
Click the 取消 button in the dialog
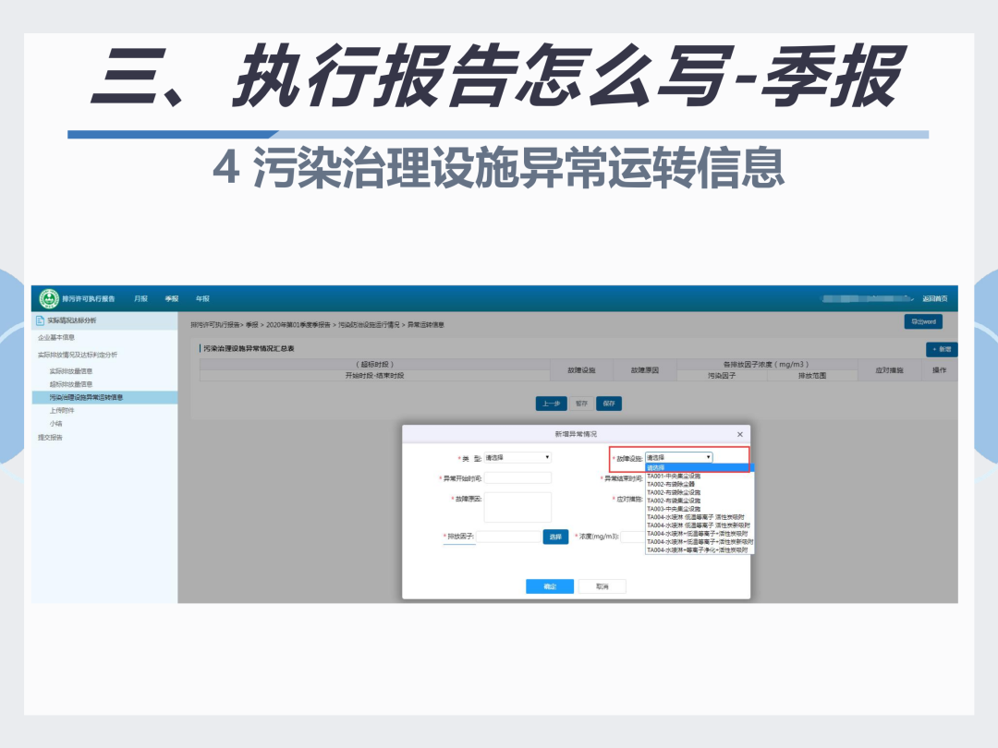pyautogui.click(x=602, y=586)
